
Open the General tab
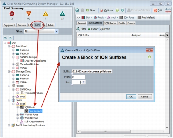[x=82, y=23]
